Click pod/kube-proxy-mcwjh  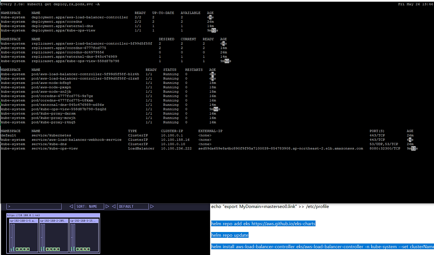click(x=53, y=118)
